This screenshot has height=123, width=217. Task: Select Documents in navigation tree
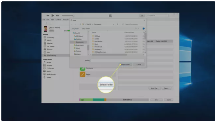pyautogui.click(x=79, y=42)
